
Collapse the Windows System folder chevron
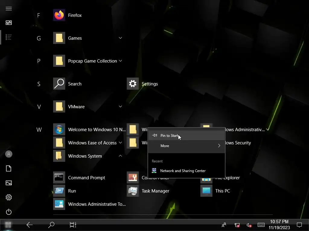(x=120, y=156)
